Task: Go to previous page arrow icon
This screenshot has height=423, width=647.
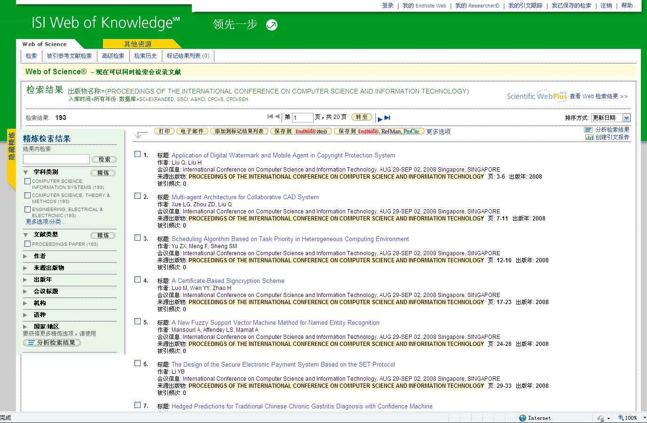Action: 277,117
